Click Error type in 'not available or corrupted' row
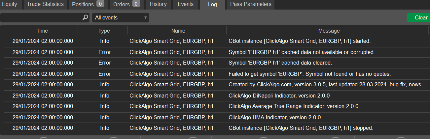The image size is (430, 139). [x=105, y=52]
